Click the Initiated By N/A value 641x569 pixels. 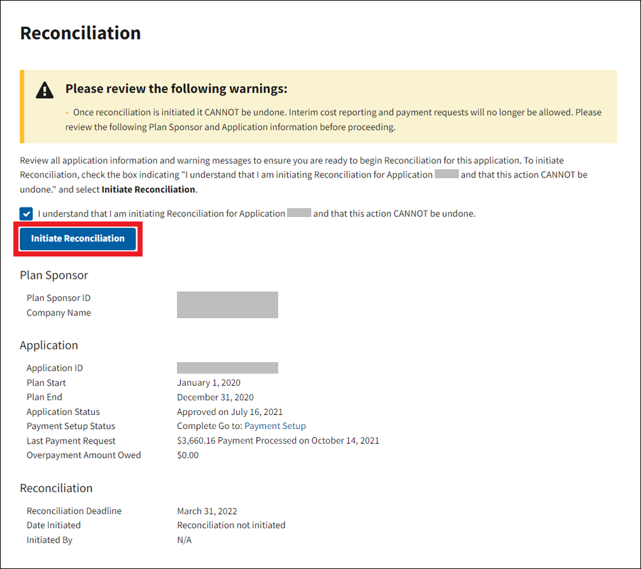pyautogui.click(x=184, y=540)
